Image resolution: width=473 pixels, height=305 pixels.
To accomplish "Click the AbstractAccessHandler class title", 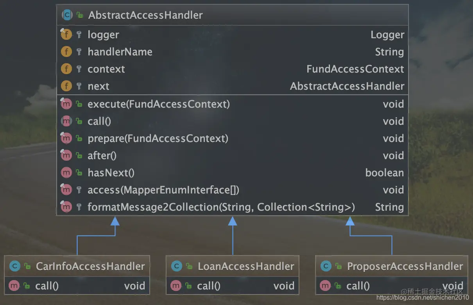I will pos(145,15).
